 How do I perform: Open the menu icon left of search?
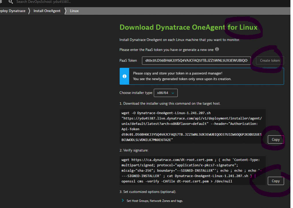point(1,2)
